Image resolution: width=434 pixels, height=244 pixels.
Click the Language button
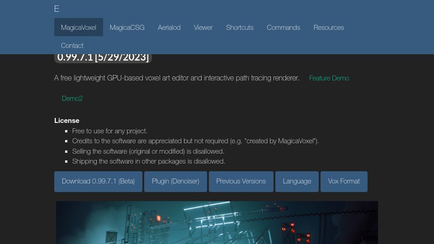(x=297, y=182)
